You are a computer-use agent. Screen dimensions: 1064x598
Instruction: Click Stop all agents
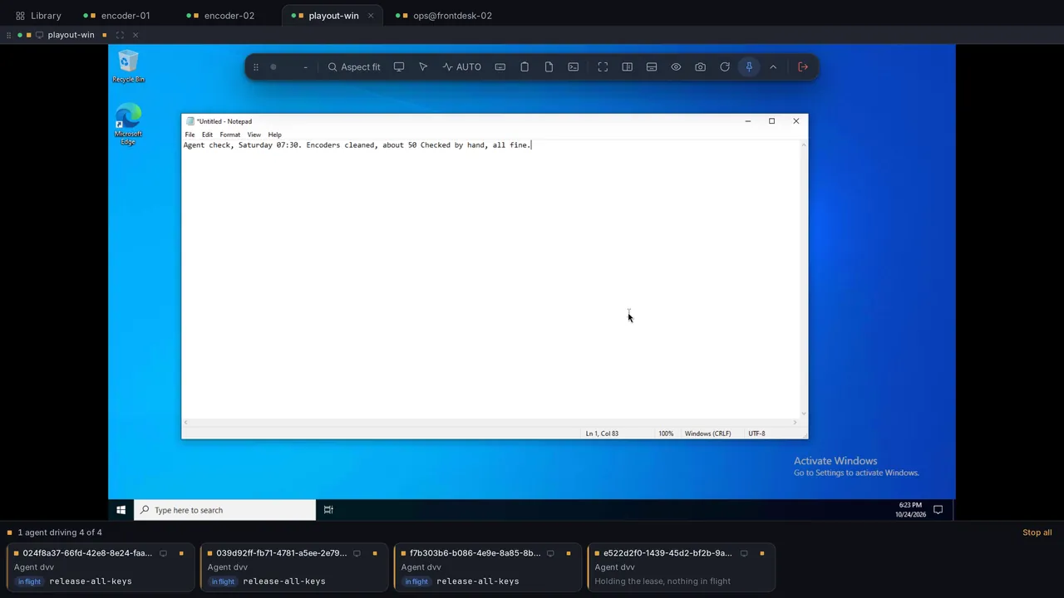pos(1037,532)
